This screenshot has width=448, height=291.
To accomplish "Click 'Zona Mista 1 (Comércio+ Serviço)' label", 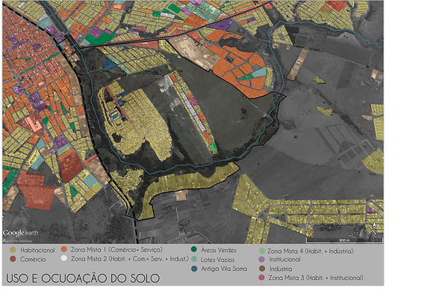I will coord(116,250).
